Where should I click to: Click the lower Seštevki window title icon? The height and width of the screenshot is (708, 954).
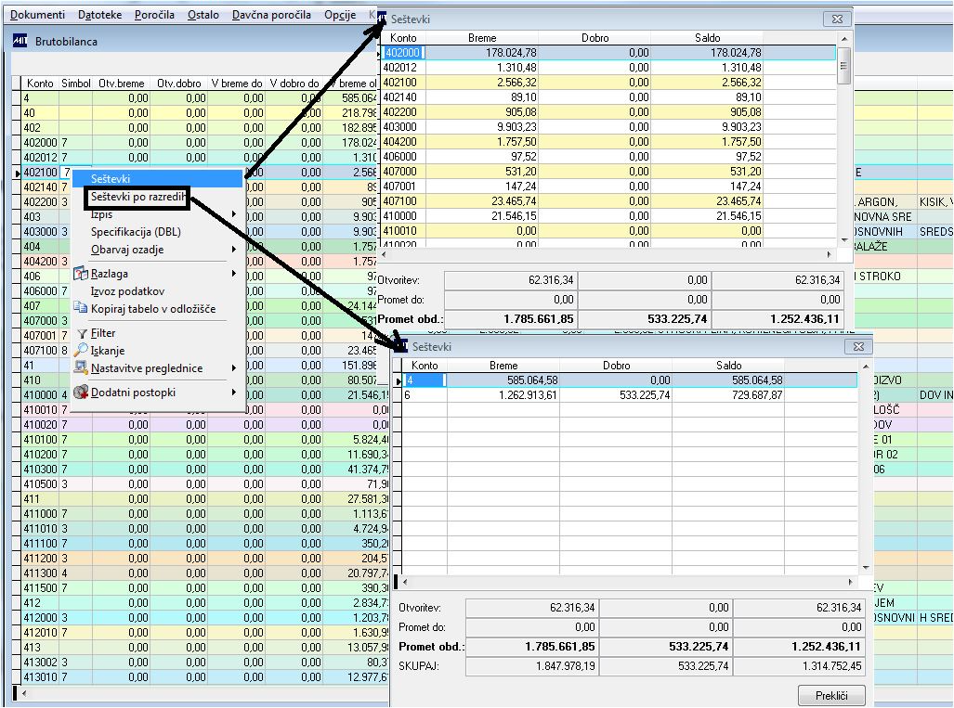(401, 345)
